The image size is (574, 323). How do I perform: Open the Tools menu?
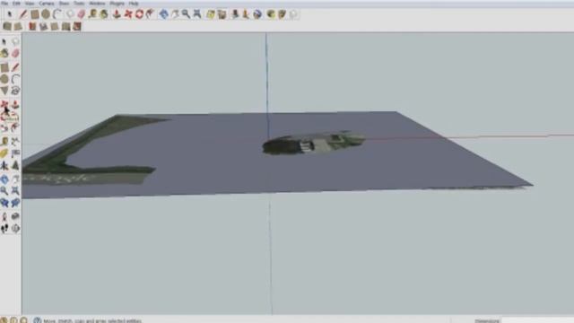[x=79, y=4]
